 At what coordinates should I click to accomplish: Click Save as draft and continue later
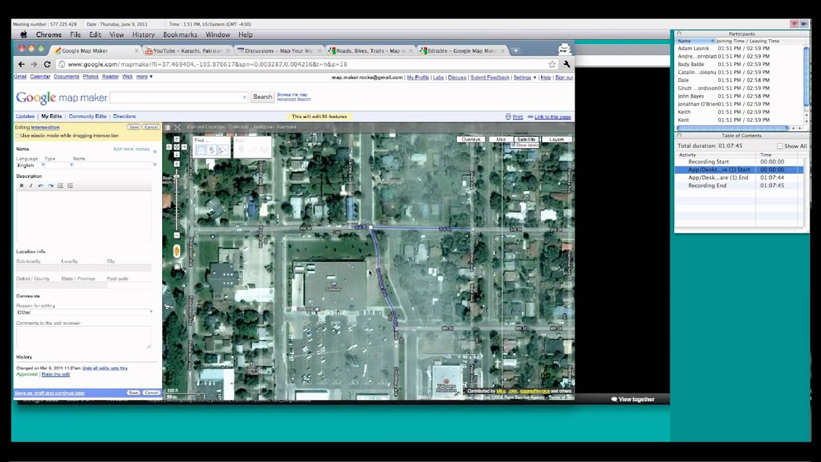pyautogui.click(x=50, y=393)
